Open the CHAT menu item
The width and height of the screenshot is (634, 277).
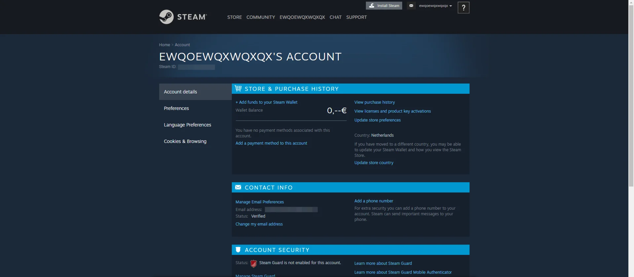(x=335, y=17)
